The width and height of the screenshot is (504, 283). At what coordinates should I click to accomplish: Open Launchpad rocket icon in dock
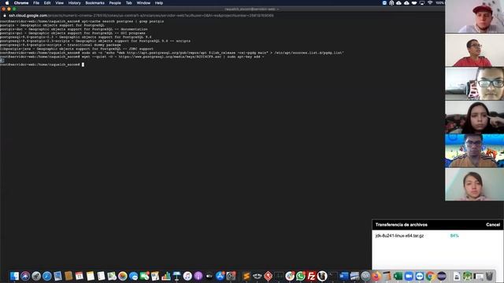coord(36,276)
